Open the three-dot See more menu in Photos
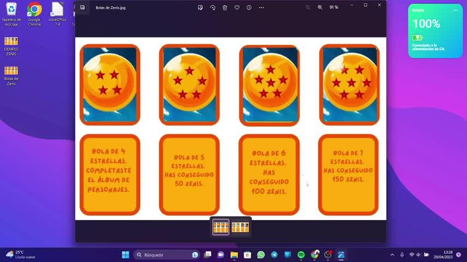 click(x=261, y=8)
